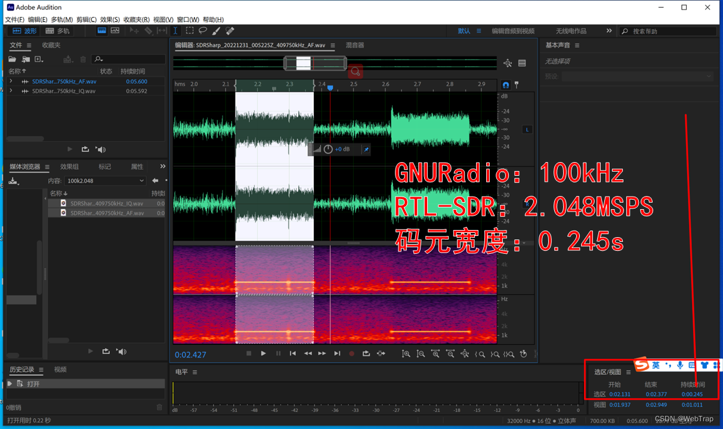Click the Rewind transport button

(x=308, y=353)
